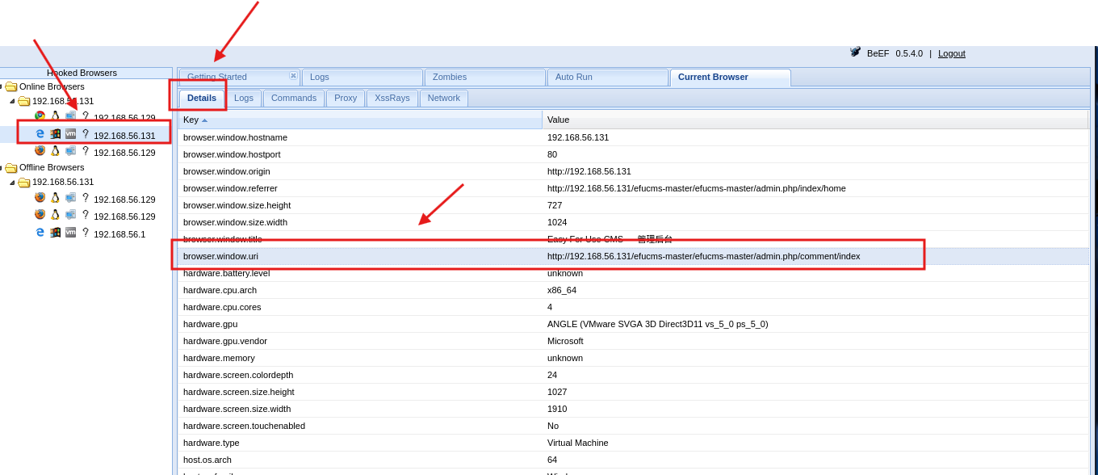This screenshot has width=1098, height=475.
Task: Click the Chrome icon in Online Browsers
Action: (40, 116)
